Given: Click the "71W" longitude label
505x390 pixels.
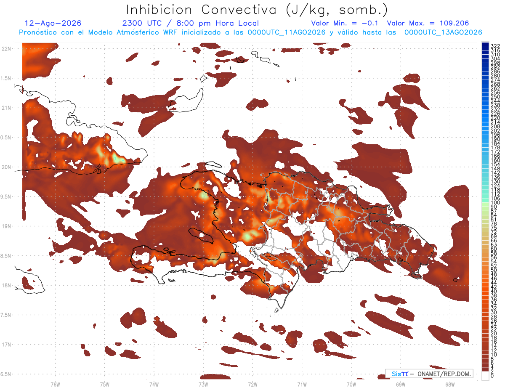Looking at the screenshot, I should [x=302, y=384].
